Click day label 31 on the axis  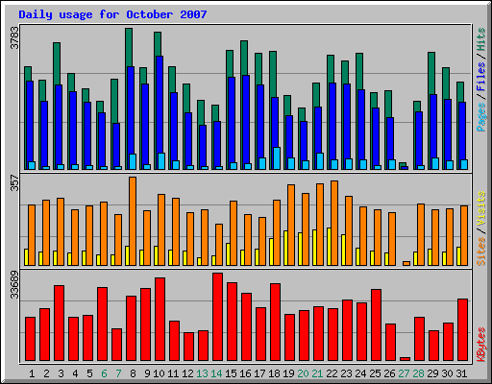(x=461, y=373)
